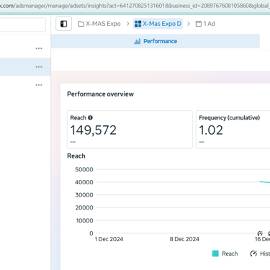The image size is (270, 270).
Task: Click the Reach info icon
Action: 90,117
